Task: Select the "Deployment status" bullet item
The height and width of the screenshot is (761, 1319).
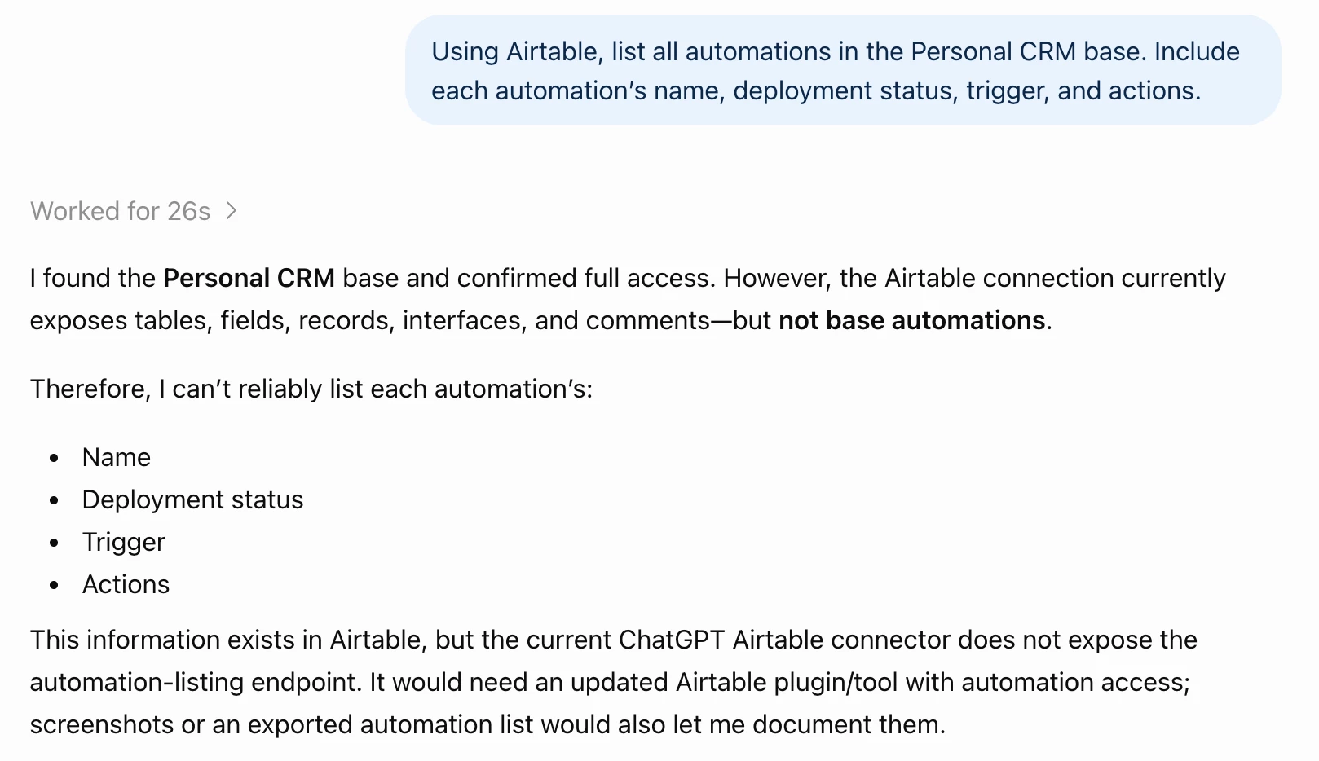Action: point(192,499)
